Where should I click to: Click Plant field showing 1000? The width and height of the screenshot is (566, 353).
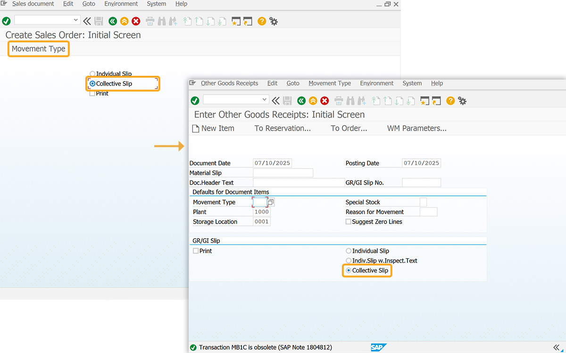262,212
